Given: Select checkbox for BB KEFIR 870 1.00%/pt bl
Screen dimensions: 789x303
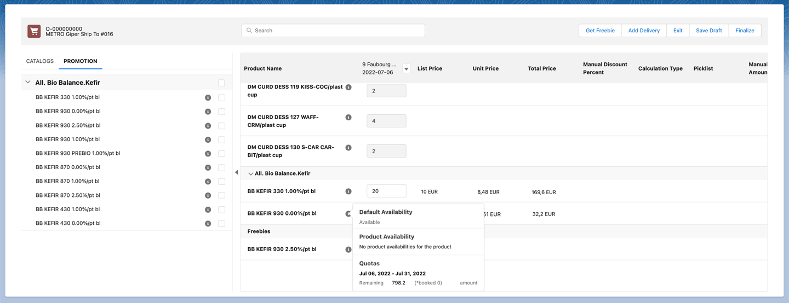Looking at the screenshot, I should [221, 182].
